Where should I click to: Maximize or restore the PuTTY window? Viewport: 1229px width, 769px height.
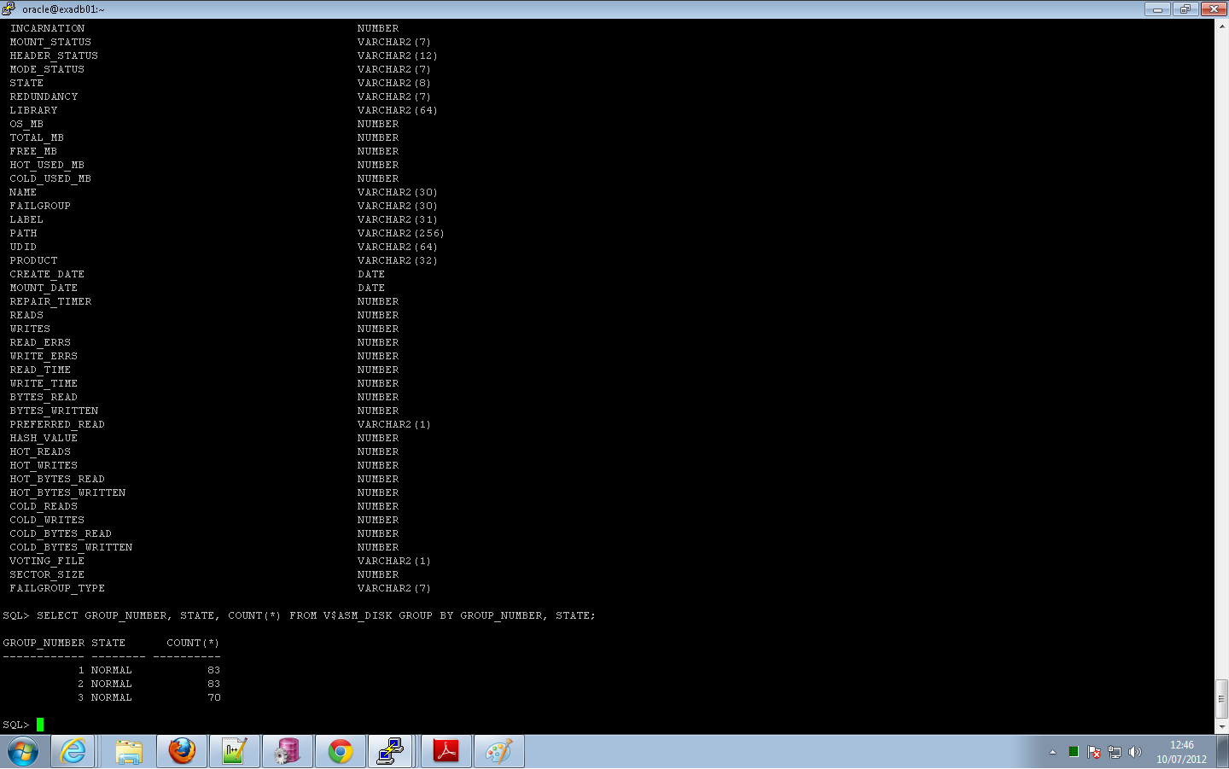click(x=1185, y=9)
